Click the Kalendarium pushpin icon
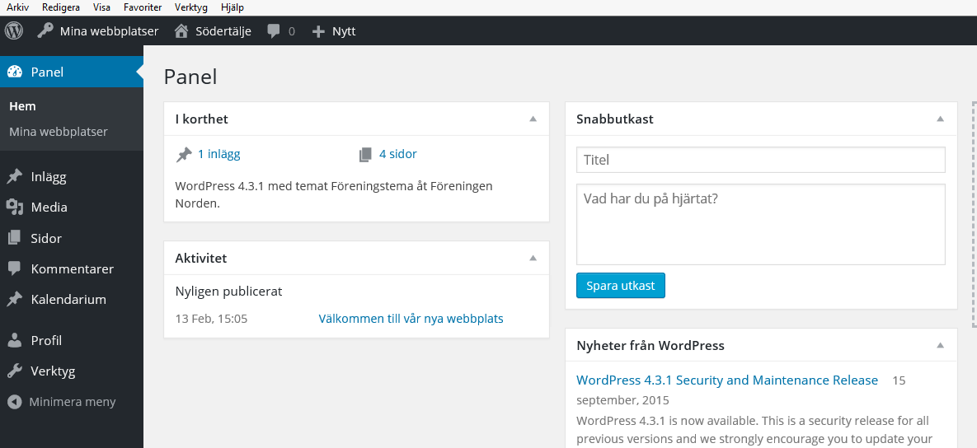Image resolution: width=977 pixels, height=448 pixels. pyautogui.click(x=14, y=299)
